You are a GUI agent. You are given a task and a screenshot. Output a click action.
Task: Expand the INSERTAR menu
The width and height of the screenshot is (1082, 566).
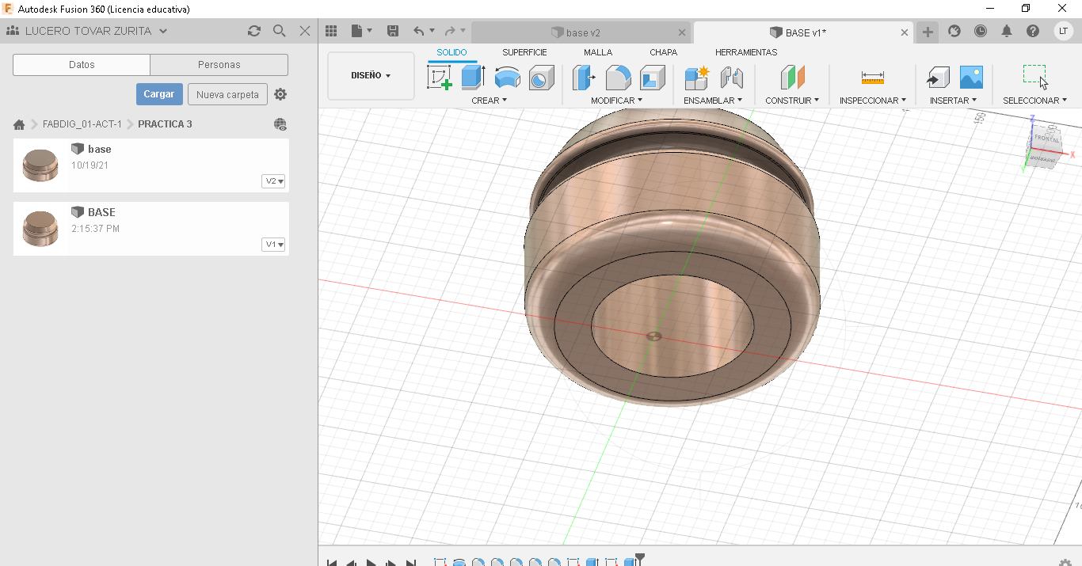click(x=953, y=101)
